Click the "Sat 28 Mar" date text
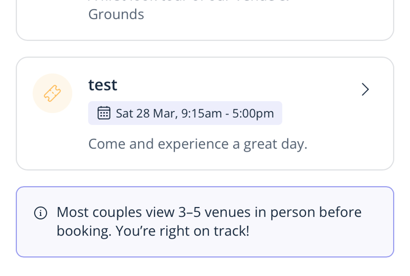410x276 pixels. (x=147, y=114)
